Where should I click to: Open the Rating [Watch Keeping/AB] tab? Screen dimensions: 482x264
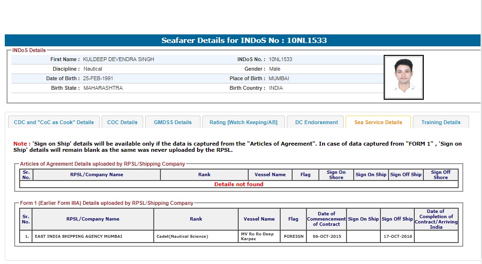click(x=243, y=122)
